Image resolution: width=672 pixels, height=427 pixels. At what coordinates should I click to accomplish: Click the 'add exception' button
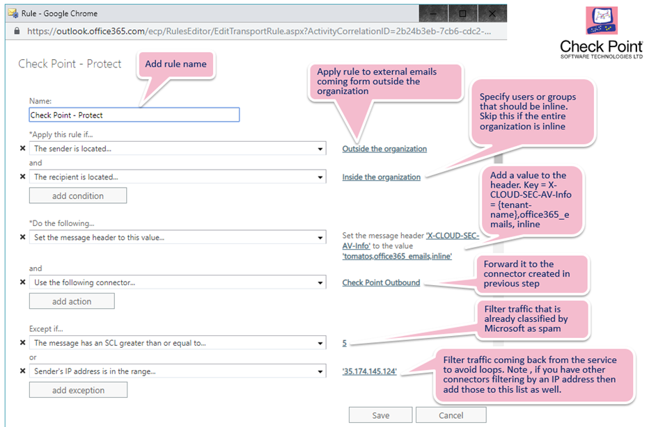click(x=79, y=389)
